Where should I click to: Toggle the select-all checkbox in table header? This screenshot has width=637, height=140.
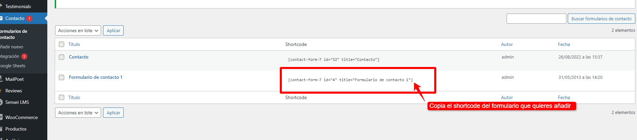coord(62,44)
